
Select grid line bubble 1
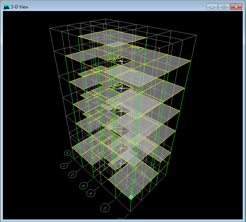[64, 166]
